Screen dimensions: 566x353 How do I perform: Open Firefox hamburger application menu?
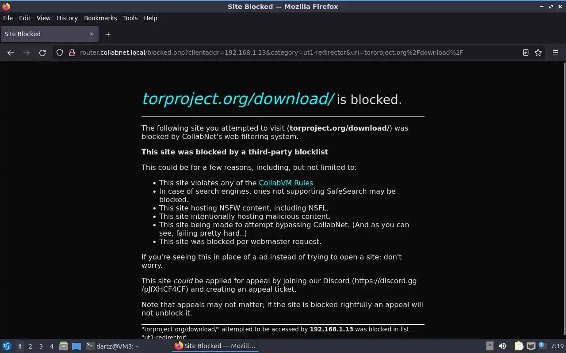555,53
